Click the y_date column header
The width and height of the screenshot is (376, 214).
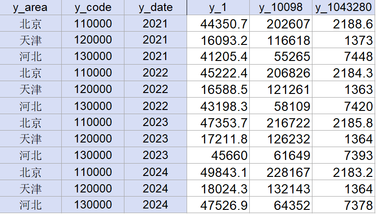(155, 8)
